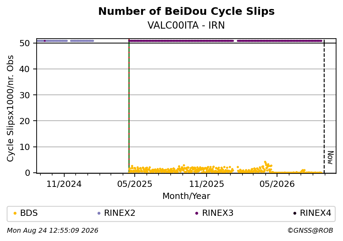Select the BDS legend label
This screenshot has width=343, height=241.
tap(29, 213)
